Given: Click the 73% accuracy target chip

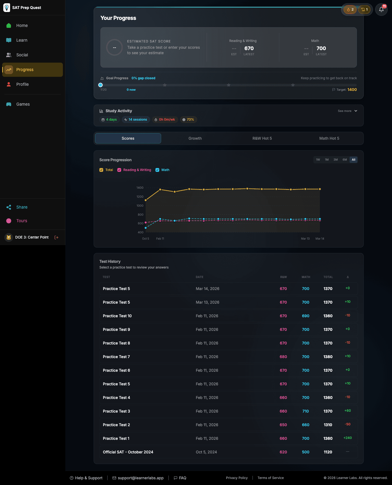Looking at the screenshot, I should (x=188, y=120).
